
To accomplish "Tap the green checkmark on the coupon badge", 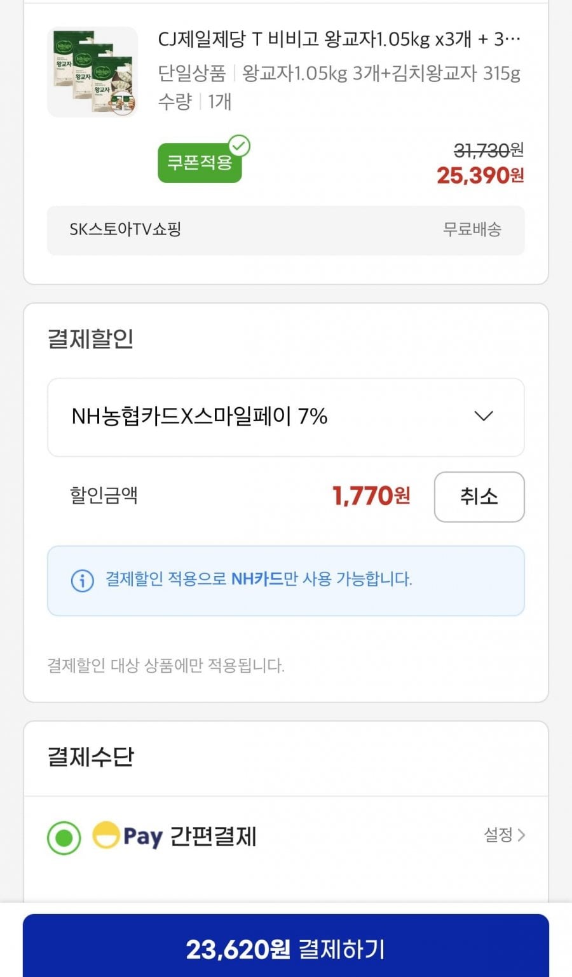I will [x=240, y=146].
